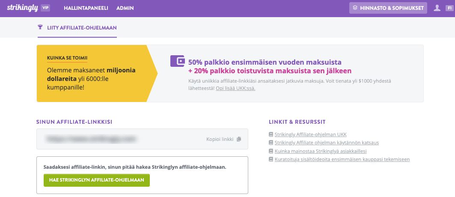Open Kuinka mainostaa Strikinglyä asiakkaillesi link
Image resolution: width=455 pixels, height=197 pixels.
(321, 151)
